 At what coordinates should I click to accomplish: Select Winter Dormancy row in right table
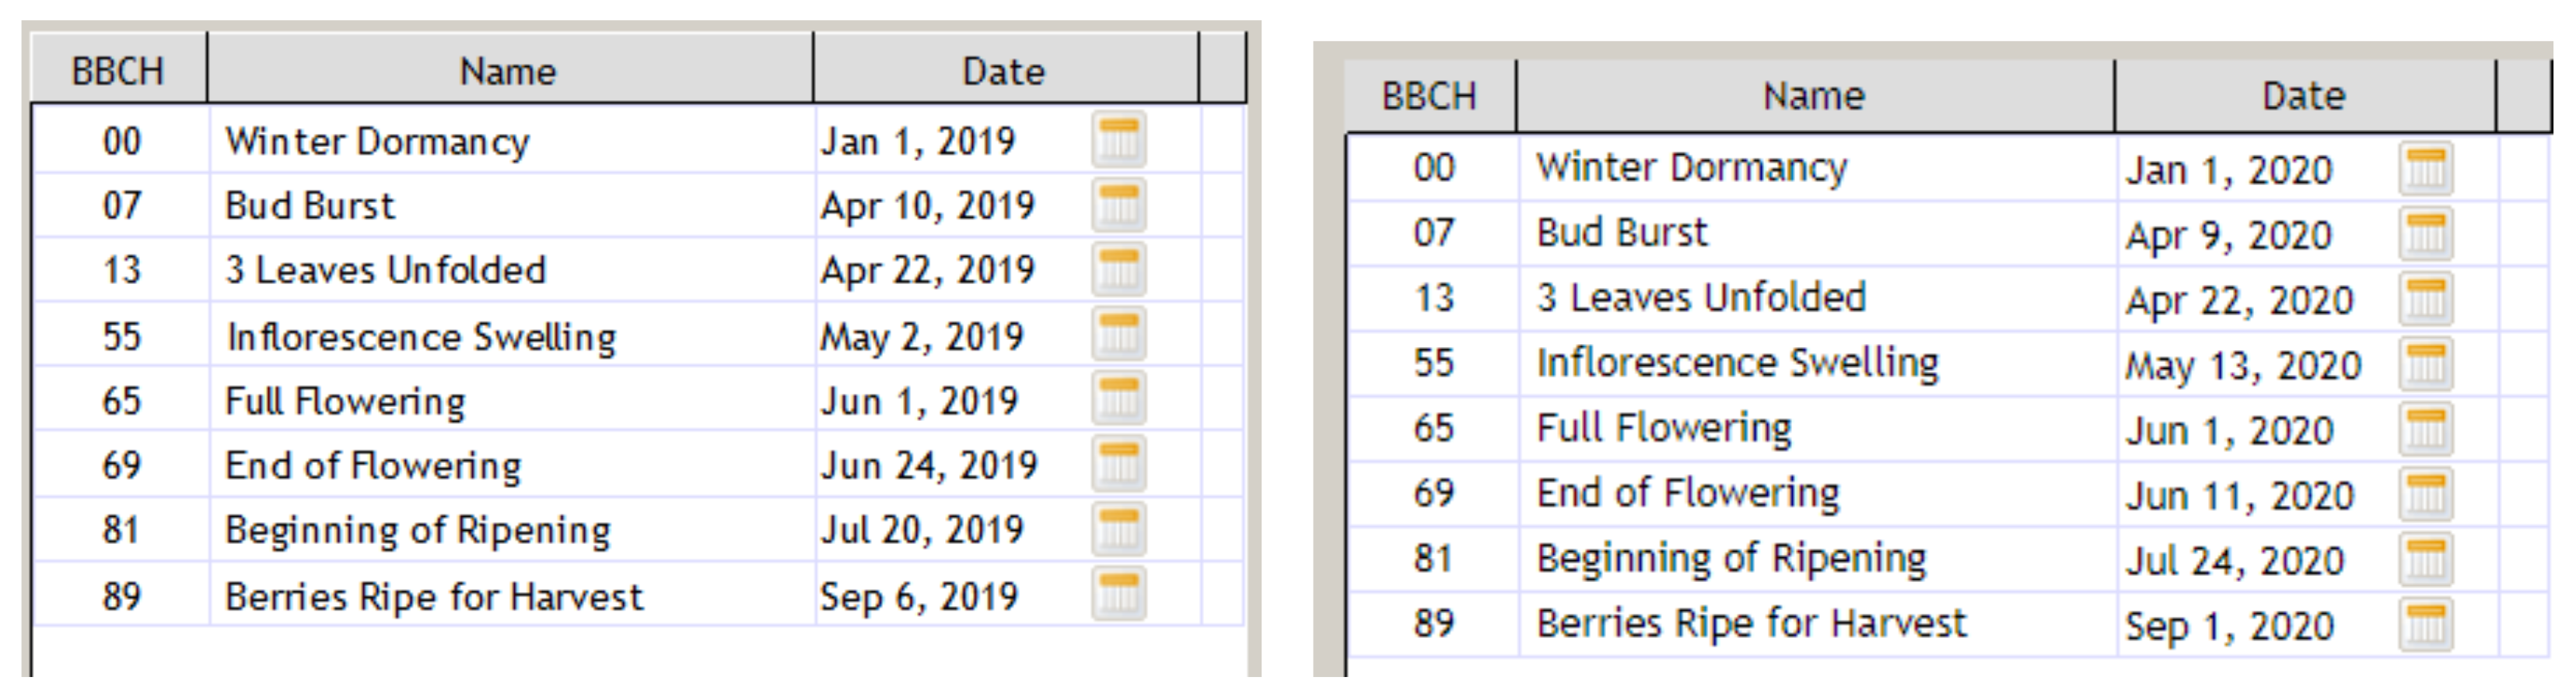click(1948, 167)
